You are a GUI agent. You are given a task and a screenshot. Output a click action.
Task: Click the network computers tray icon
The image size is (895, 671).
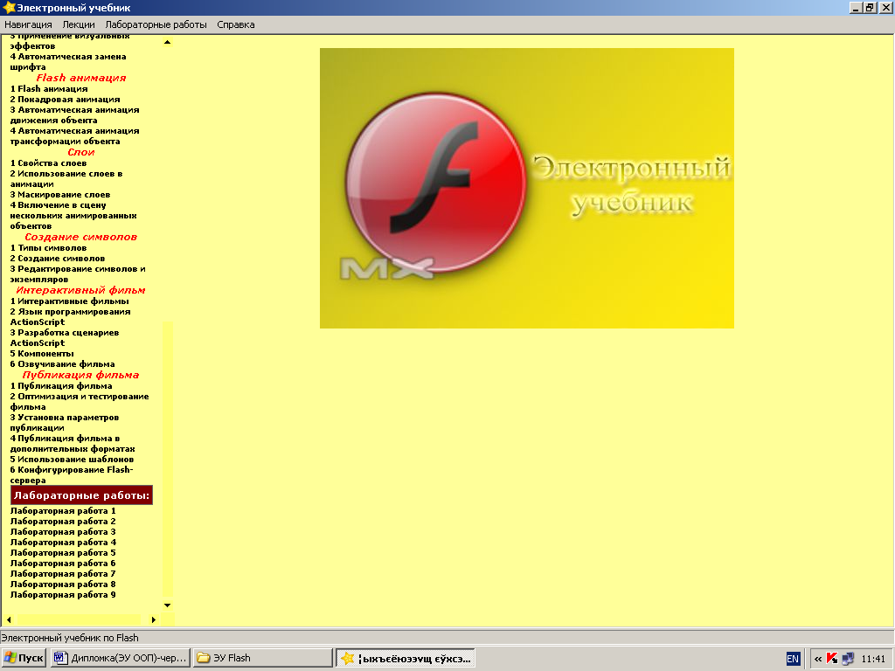pyautogui.click(x=846, y=659)
